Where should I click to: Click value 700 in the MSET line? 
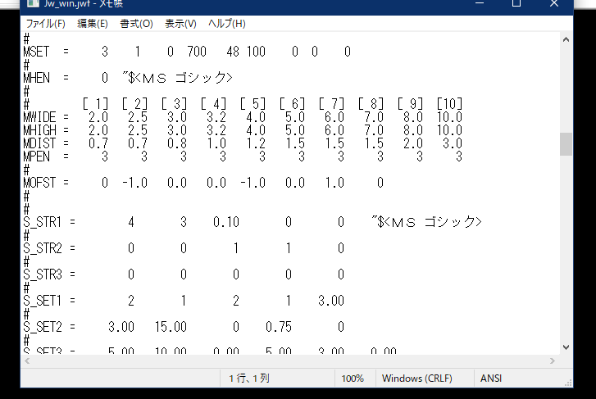[x=197, y=52]
